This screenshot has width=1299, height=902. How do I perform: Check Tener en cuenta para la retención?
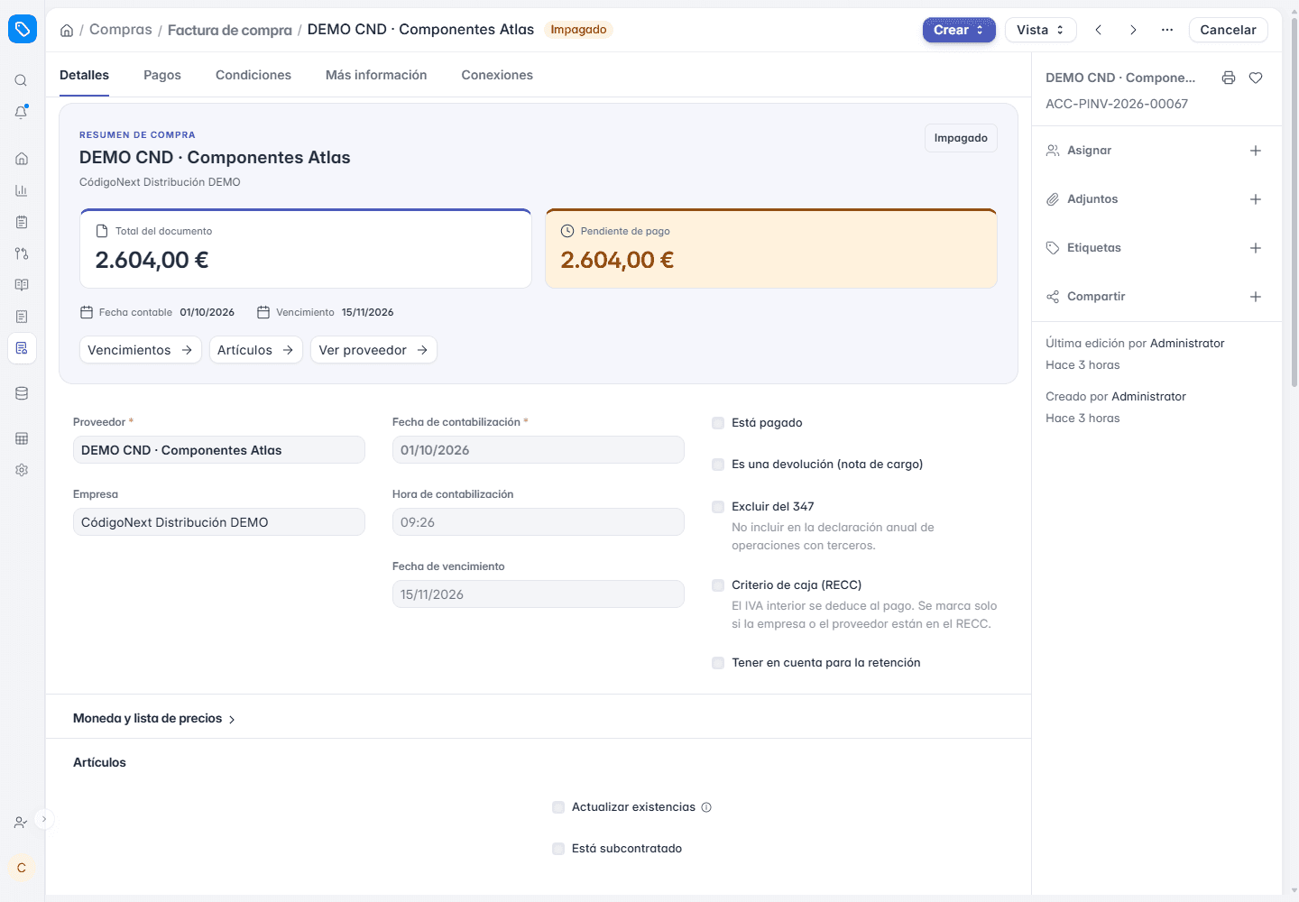click(x=718, y=663)
